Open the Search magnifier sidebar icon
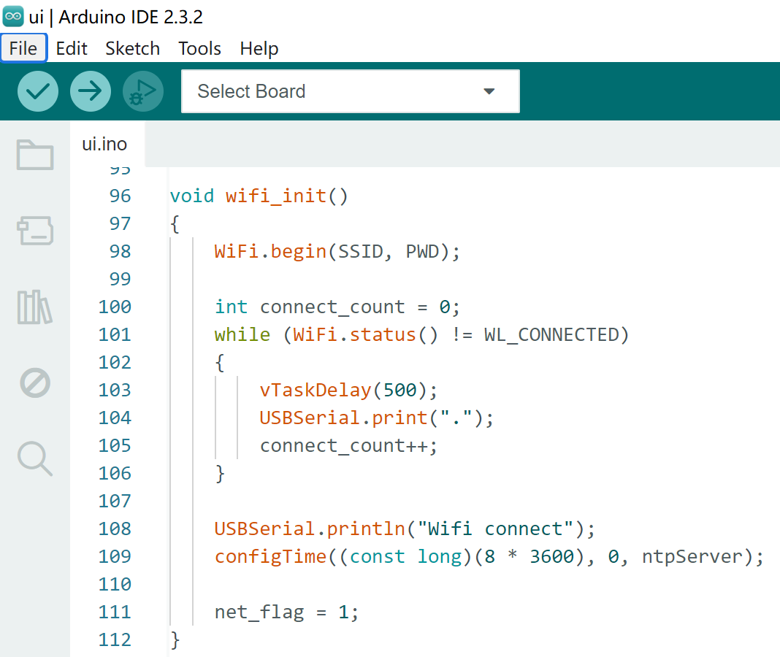The image size is (780, 657). point(35,458)
